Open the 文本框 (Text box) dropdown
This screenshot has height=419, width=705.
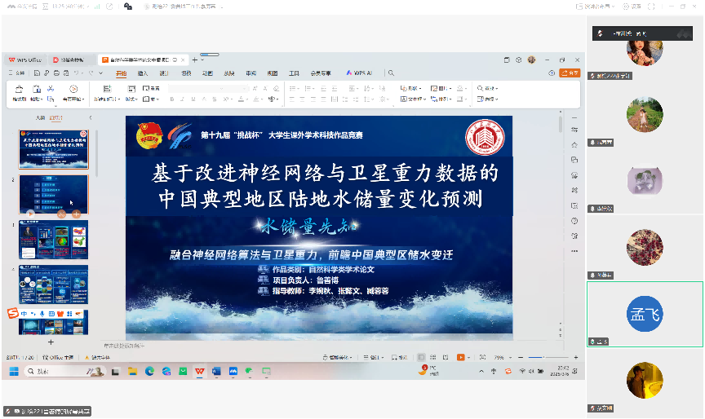click(x=413, y=99)
